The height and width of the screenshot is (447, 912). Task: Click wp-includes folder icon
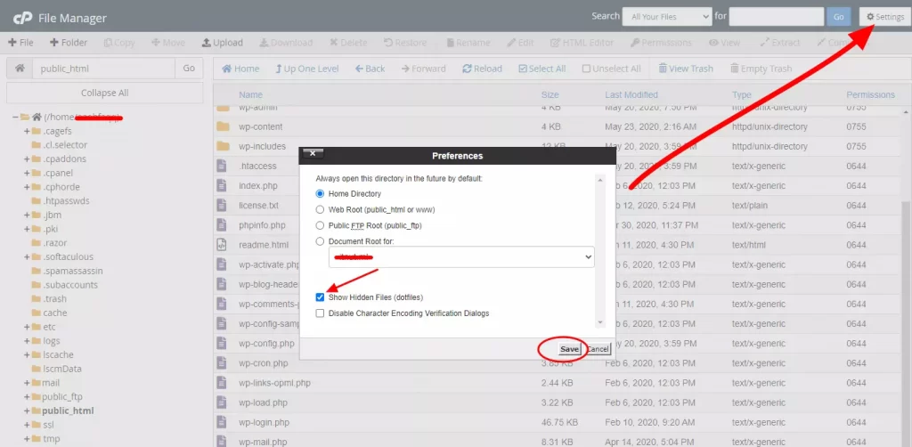click(224, 147)
